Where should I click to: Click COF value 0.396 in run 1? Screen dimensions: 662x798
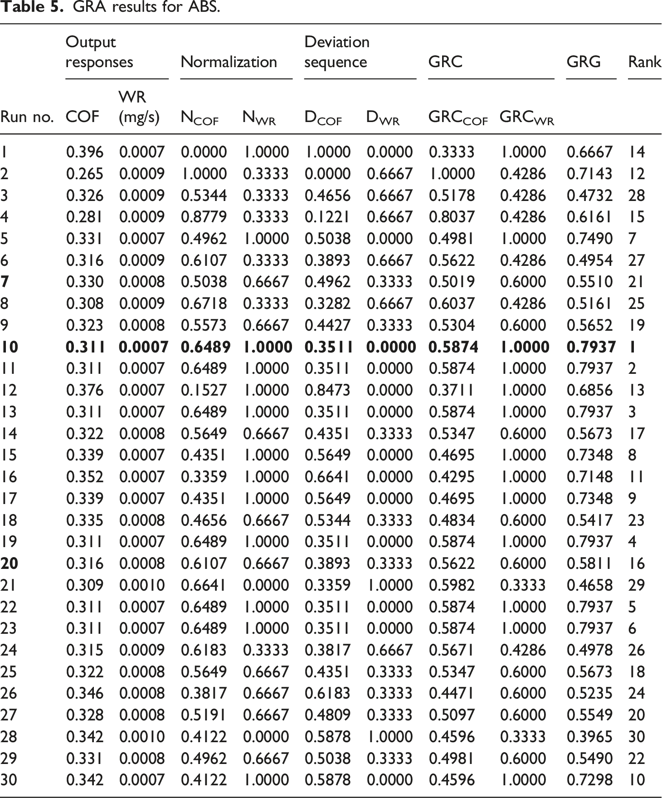pyautogui.click(x=84, y=152)
